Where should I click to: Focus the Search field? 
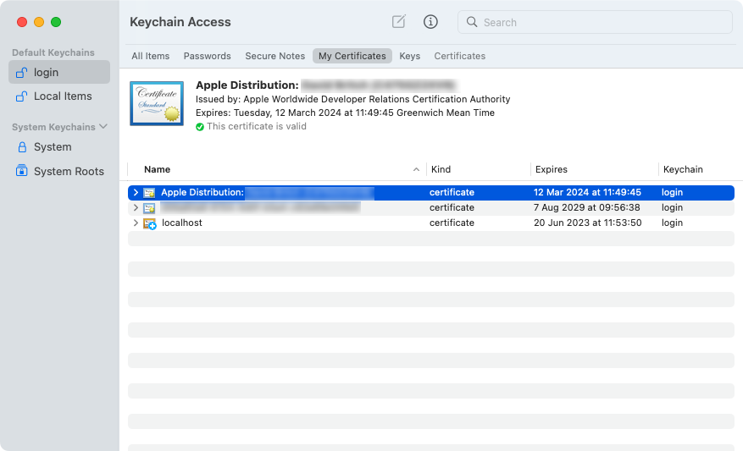pos(595,22)
